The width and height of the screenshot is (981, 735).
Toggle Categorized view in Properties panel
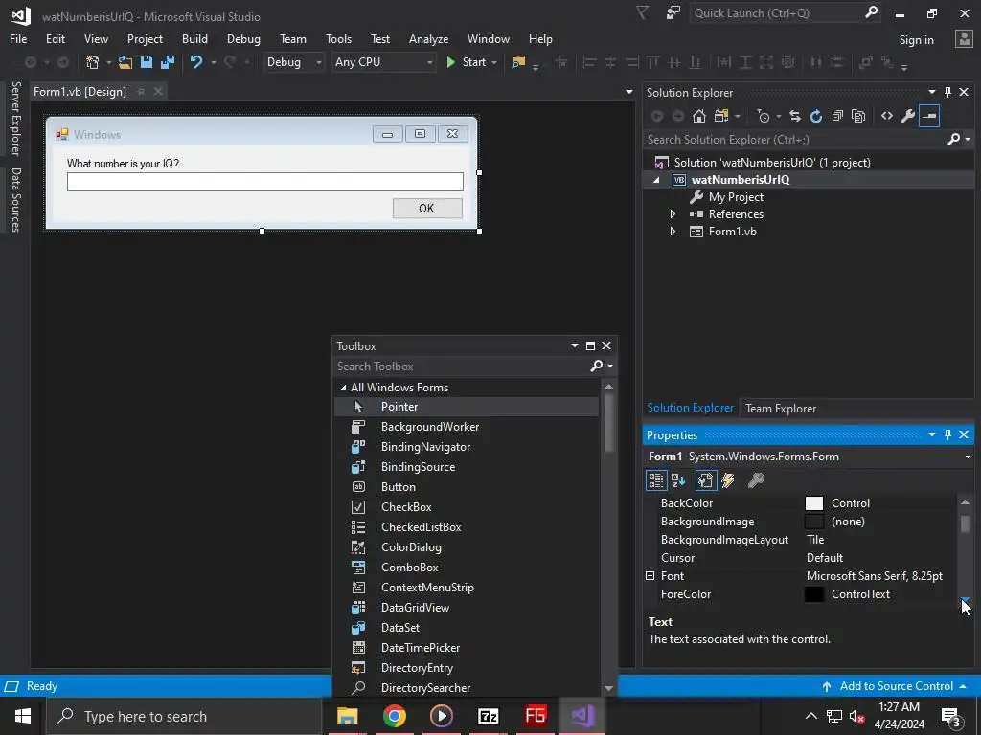pyautogui.click(x=655, y=480)
